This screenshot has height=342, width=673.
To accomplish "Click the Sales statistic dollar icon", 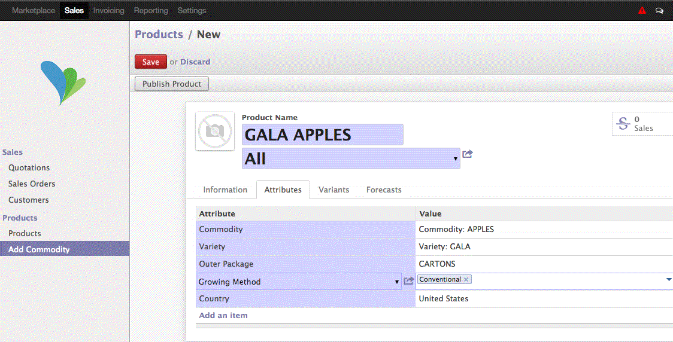I will pos(623,124).
